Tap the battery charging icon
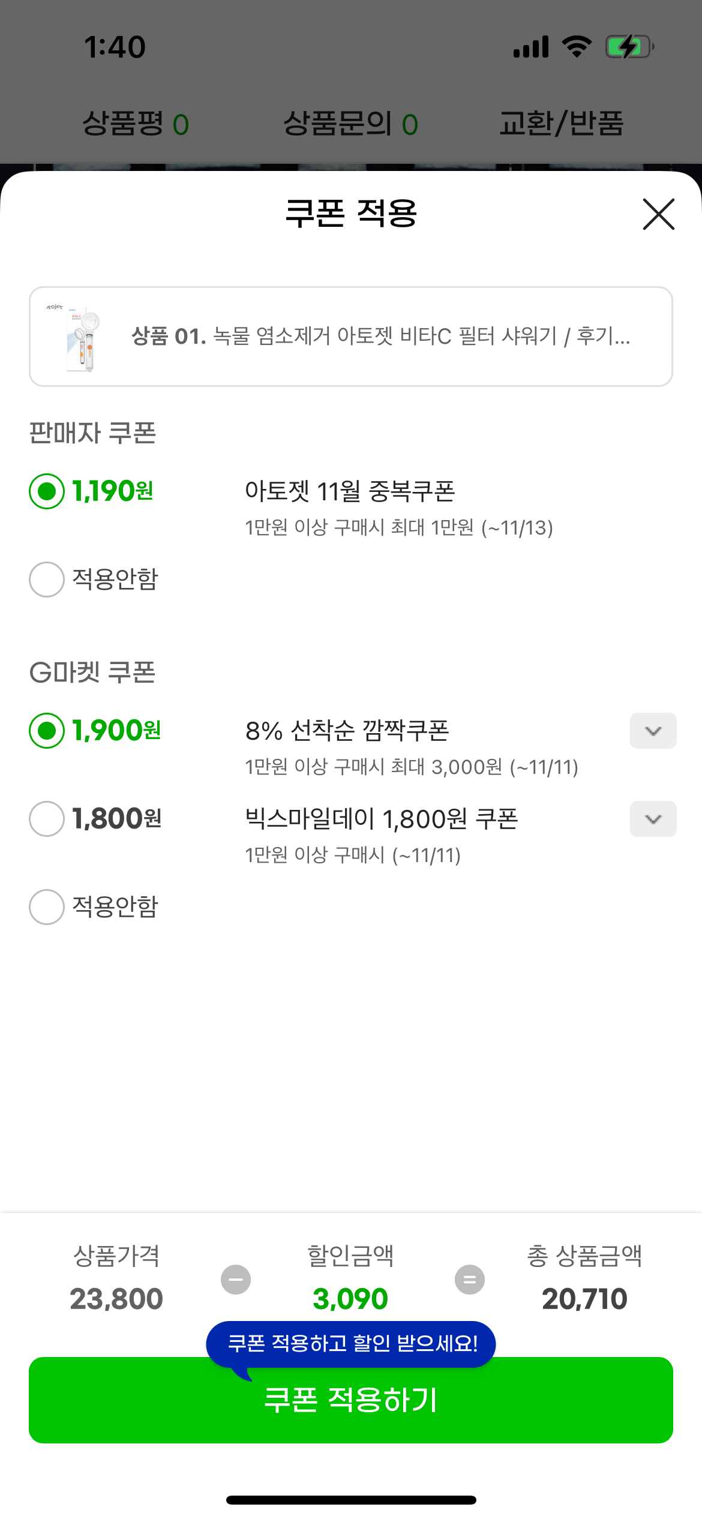 tap(629, 47)
